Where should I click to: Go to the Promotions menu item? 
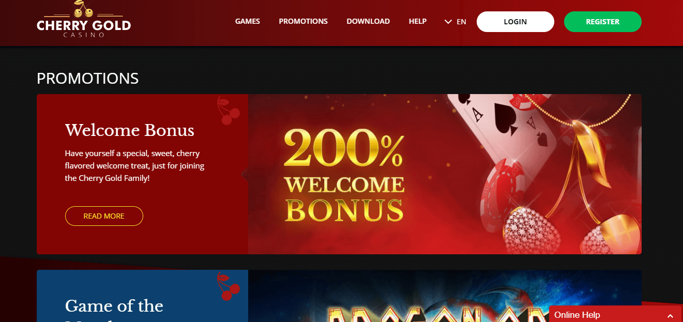point(303,21)
